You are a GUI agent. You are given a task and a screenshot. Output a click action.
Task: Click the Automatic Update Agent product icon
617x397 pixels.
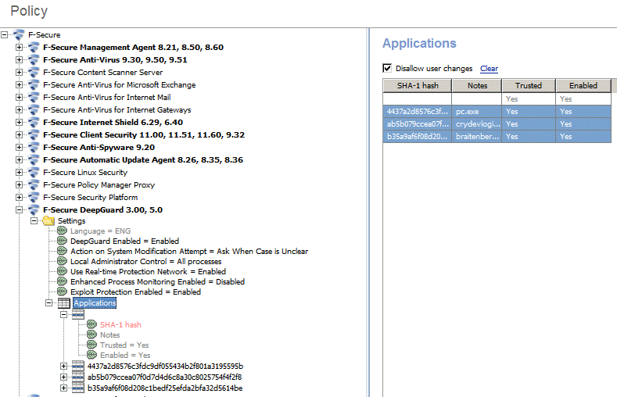pos(34,160)
